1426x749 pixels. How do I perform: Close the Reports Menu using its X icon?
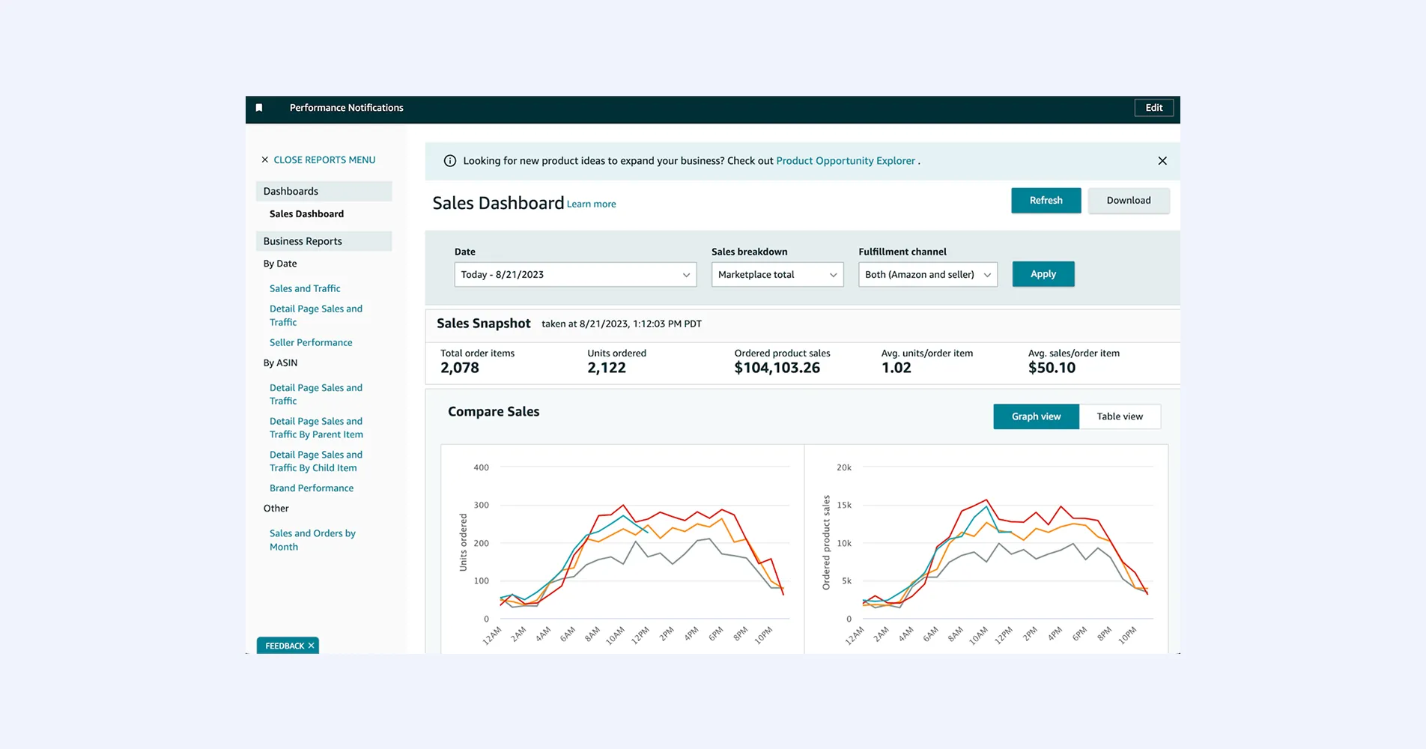click(265, 160)
